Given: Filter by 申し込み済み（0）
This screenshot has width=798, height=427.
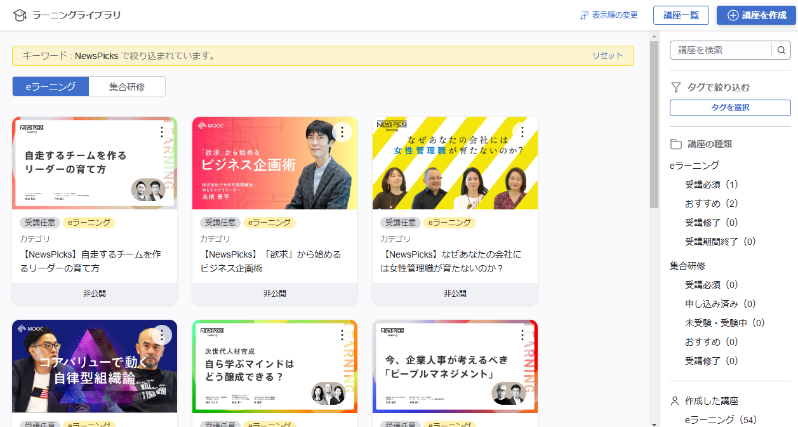Looking at the screenshot, I should point(721,304).
